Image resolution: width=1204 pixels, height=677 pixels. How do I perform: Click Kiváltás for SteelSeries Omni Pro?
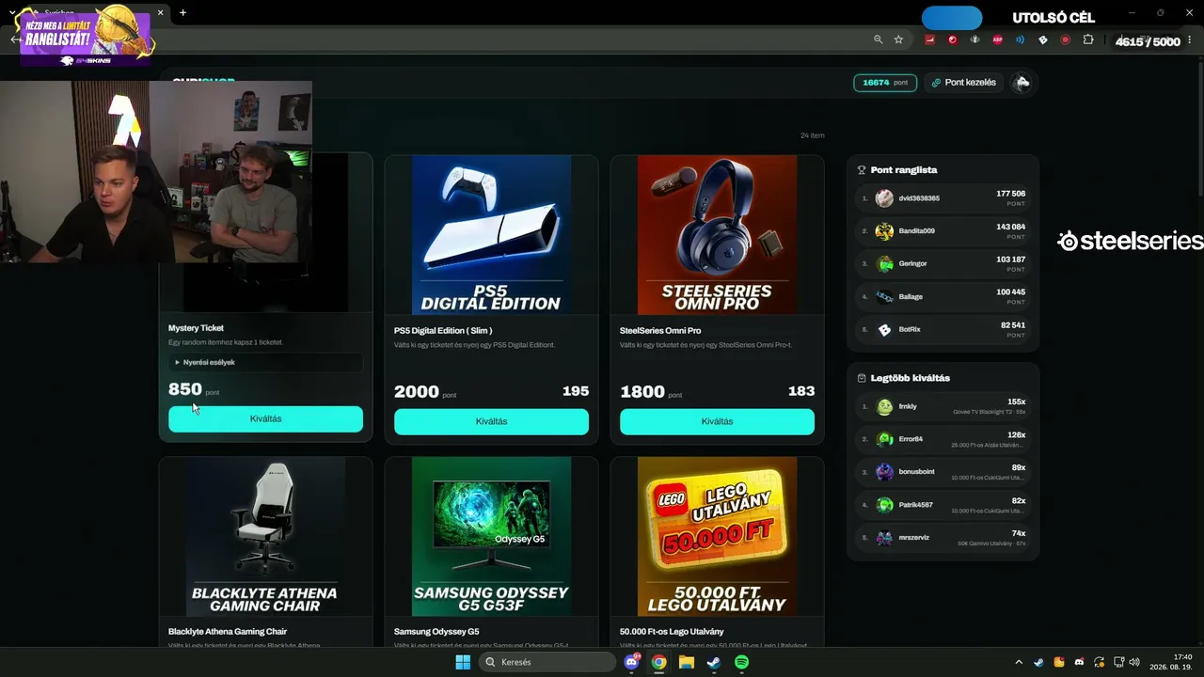point(717,422)
